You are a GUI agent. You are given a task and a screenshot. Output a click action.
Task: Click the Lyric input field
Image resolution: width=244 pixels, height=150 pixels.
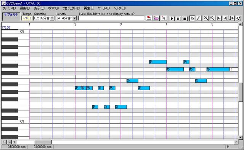point(111,18)
